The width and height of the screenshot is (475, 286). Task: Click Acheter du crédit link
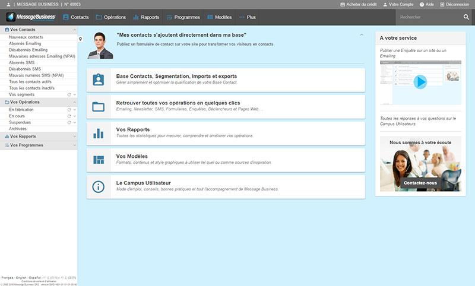[359, 5]
